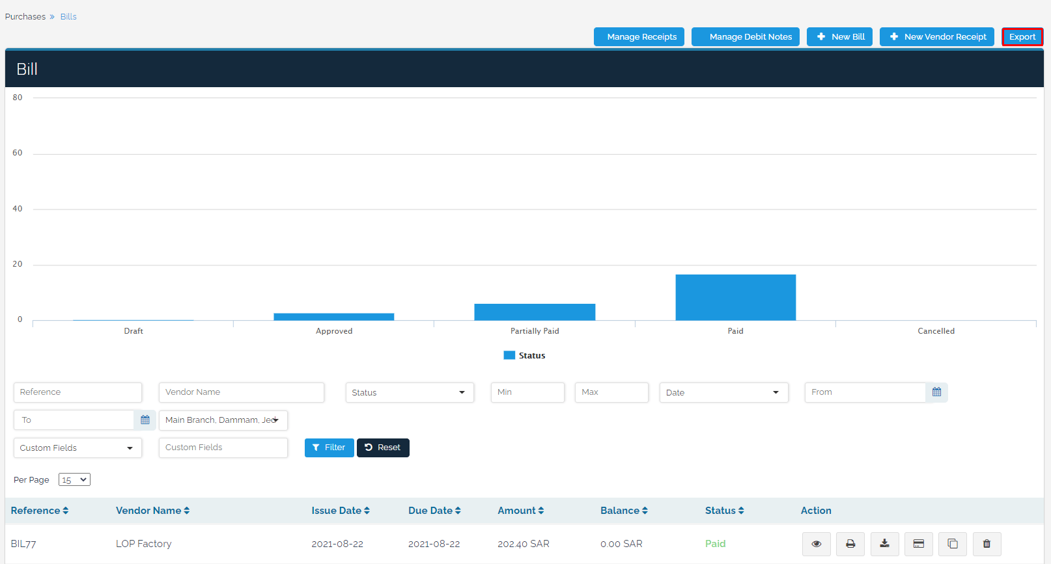Sort table by Vendor Name arrows
Image resolution: width=1051 pixels, height=564 pixels.
tap(187, 511)
